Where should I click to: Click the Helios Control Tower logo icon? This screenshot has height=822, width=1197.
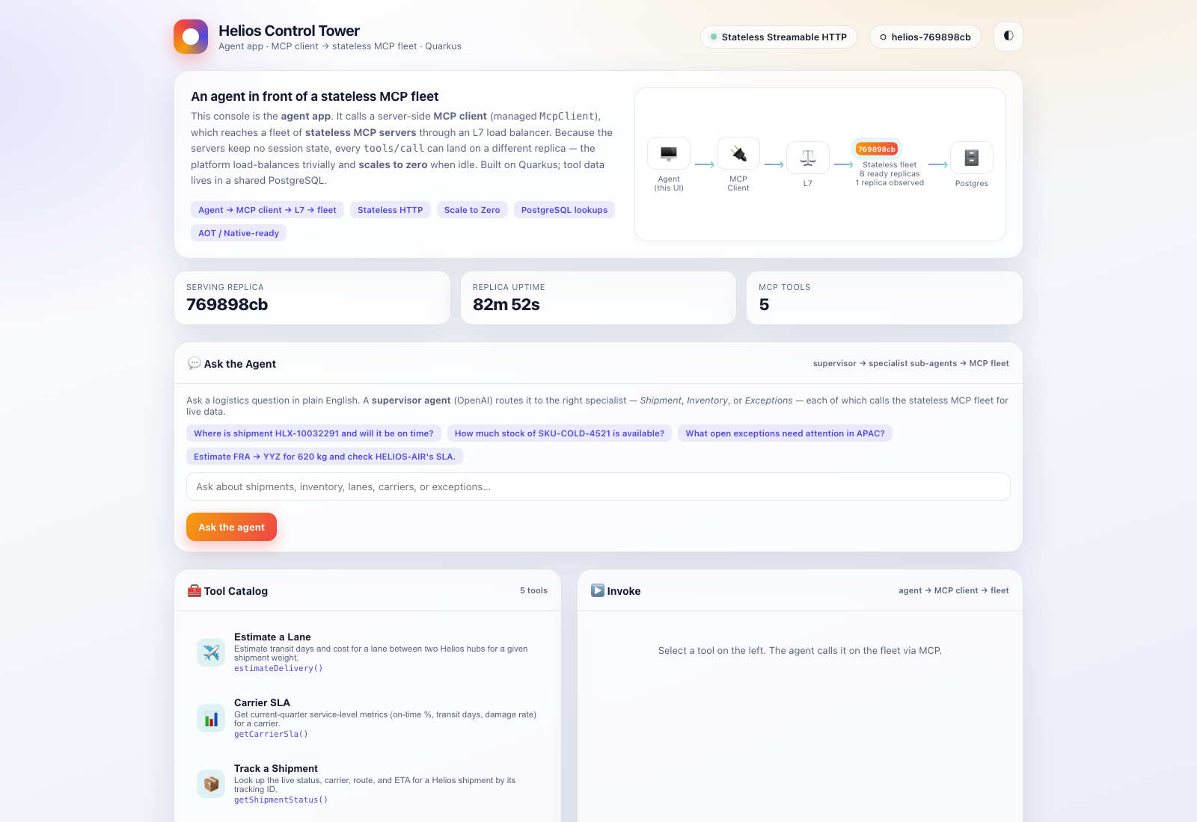[191, 37]
